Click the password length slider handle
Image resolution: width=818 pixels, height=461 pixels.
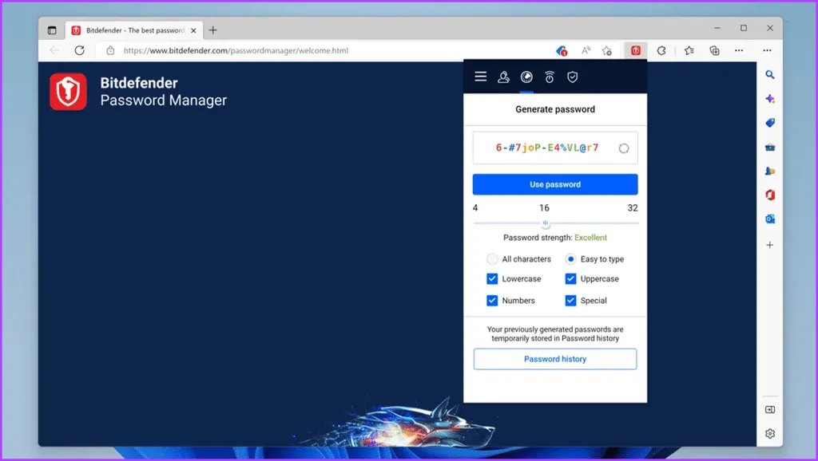click(546, 223)
